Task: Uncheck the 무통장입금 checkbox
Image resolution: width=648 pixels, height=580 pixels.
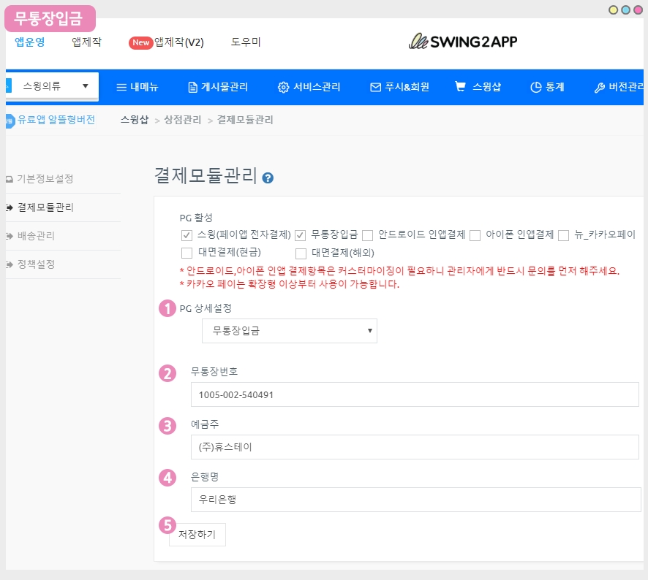Action: coord(301,235)
